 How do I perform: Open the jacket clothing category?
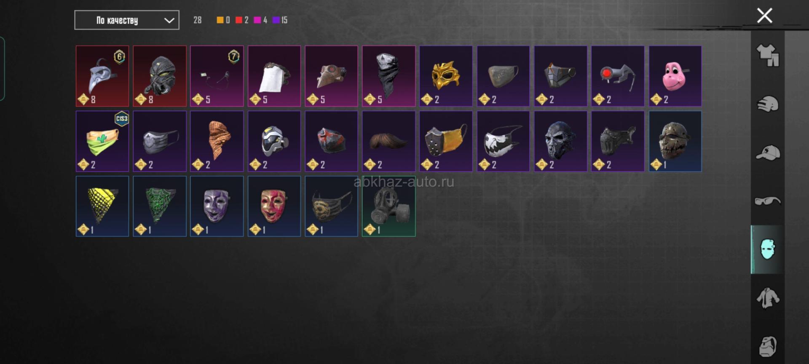pyautogui.click(x=768, y=298)
